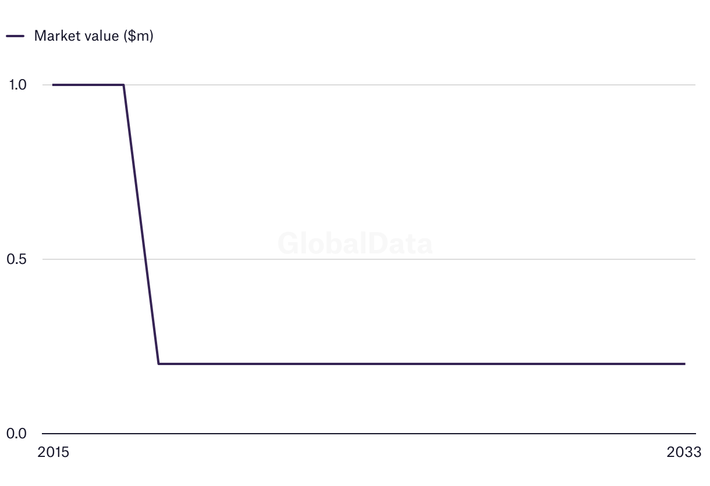
Task: Select the 2033 x-axis label
Action: pos(684,452)
